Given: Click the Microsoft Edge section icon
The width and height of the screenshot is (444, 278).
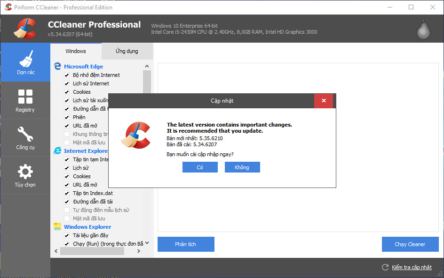Looking at the screenshot, I should click(57, 66).
